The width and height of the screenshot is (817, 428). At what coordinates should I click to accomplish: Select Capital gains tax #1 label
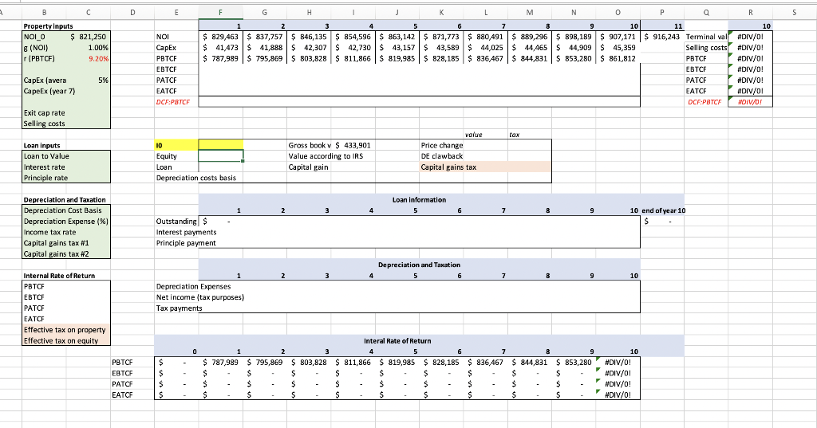point(57,243)
